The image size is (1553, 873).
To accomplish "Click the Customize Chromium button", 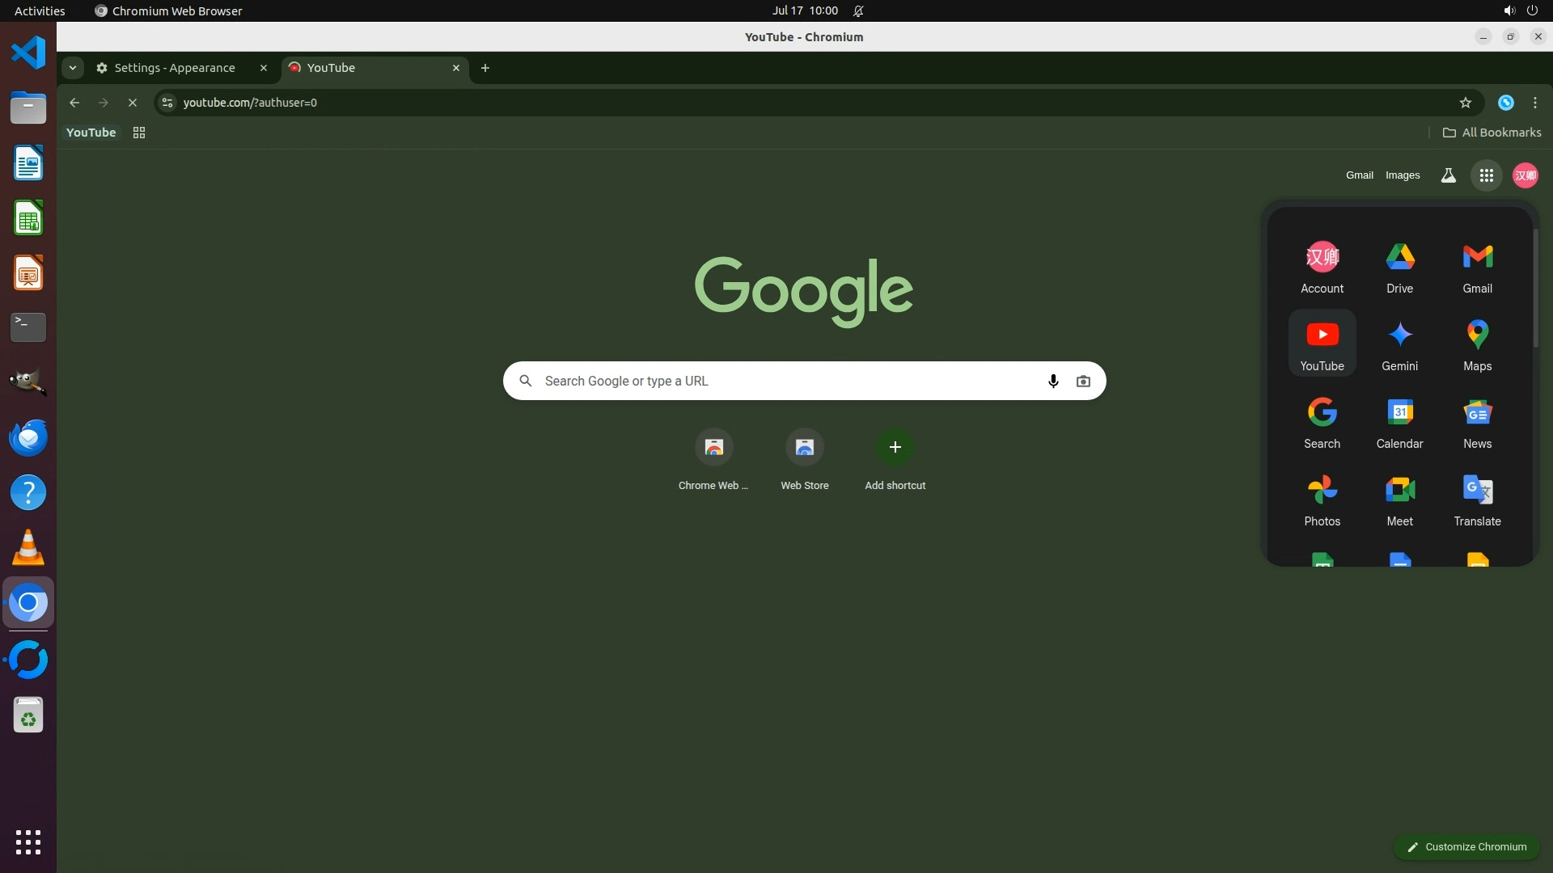I will tap(1466, 846).
